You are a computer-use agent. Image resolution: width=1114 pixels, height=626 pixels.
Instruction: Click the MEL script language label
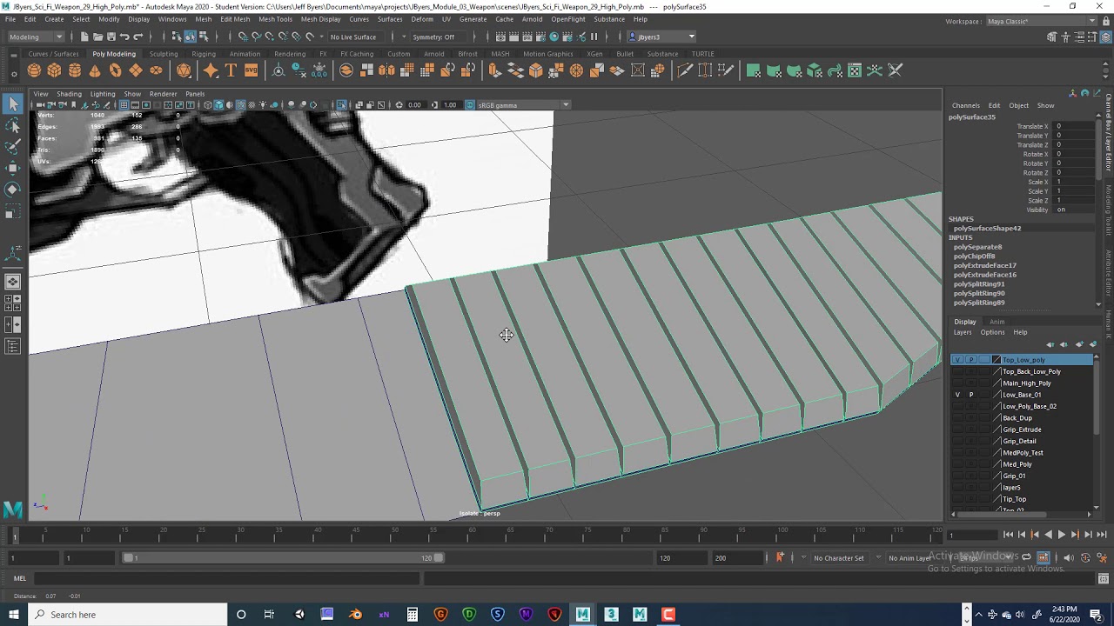[x=20, y=578]
